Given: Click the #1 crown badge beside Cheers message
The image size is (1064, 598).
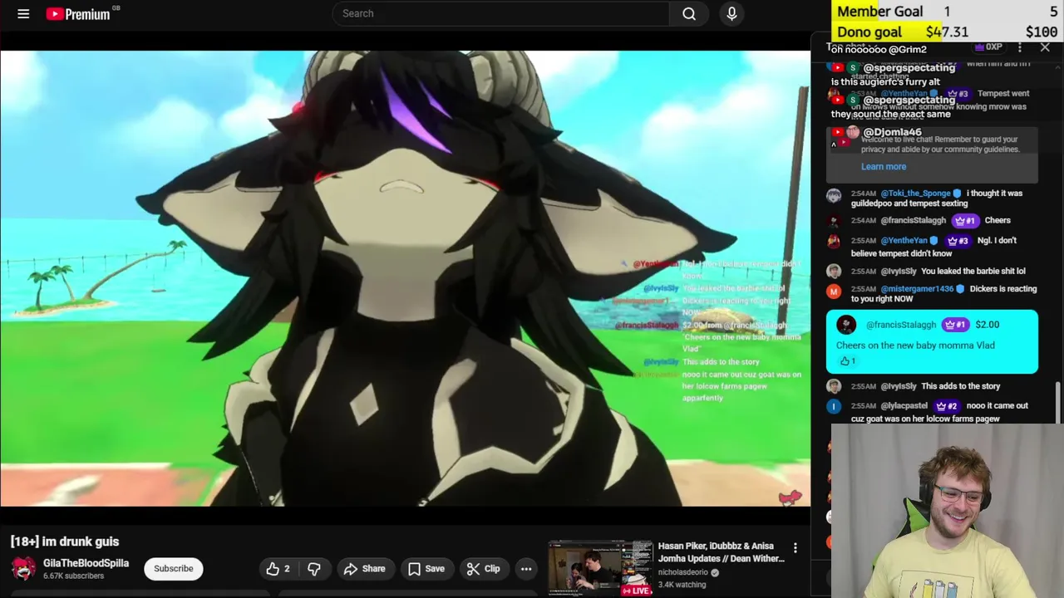Looking at the screenshot, I should pos(964,221).
